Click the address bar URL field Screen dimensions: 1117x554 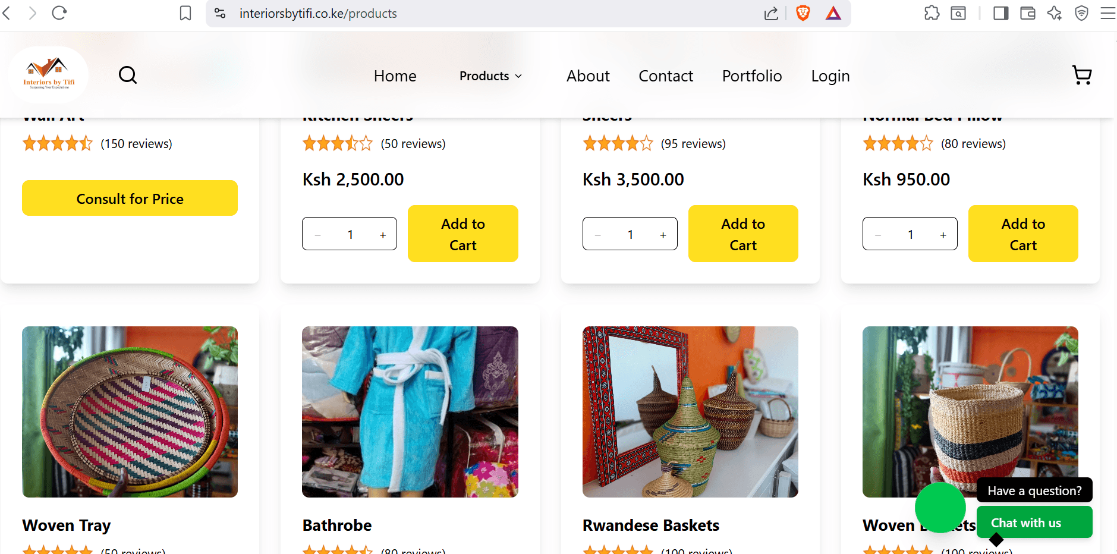pyautogui.click(x=476, y=13)
